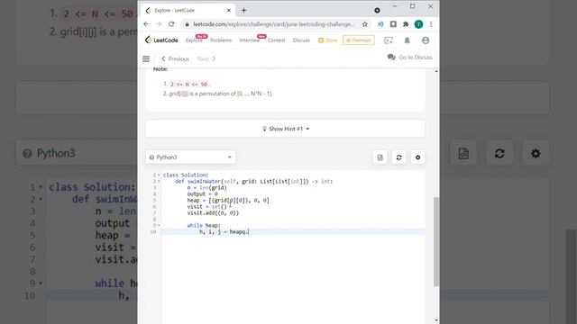Open the Chrome extensions puzzle icon
The width and height of the screenshot is (577, 324).
coord(406,24)
